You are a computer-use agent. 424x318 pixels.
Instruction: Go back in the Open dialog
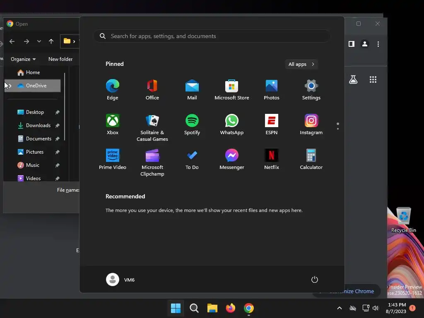point(12,41)
